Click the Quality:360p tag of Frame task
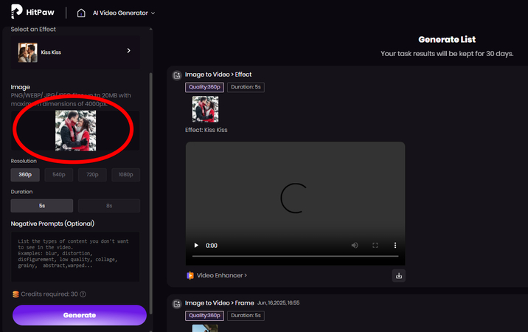Screen dimensions: 528x332 click(204, 316)
